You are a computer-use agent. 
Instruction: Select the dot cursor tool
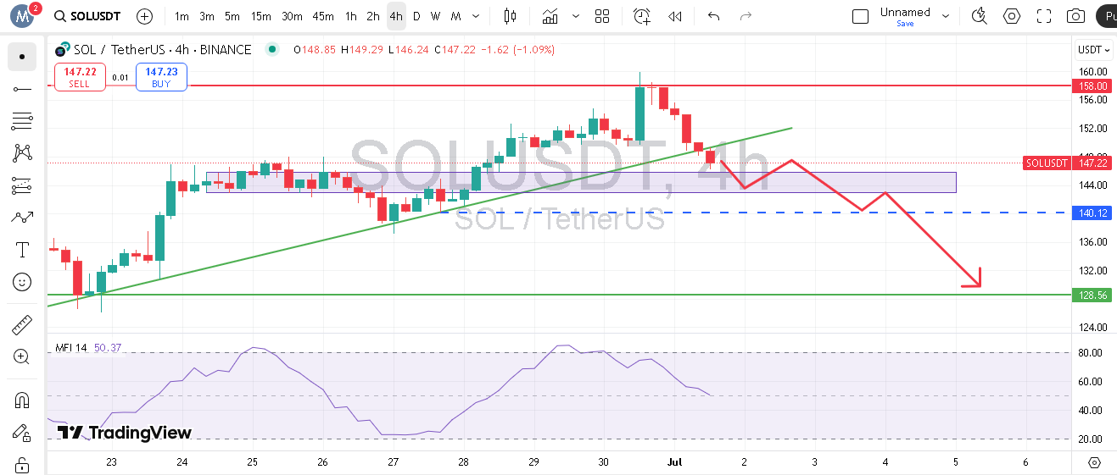22,57
